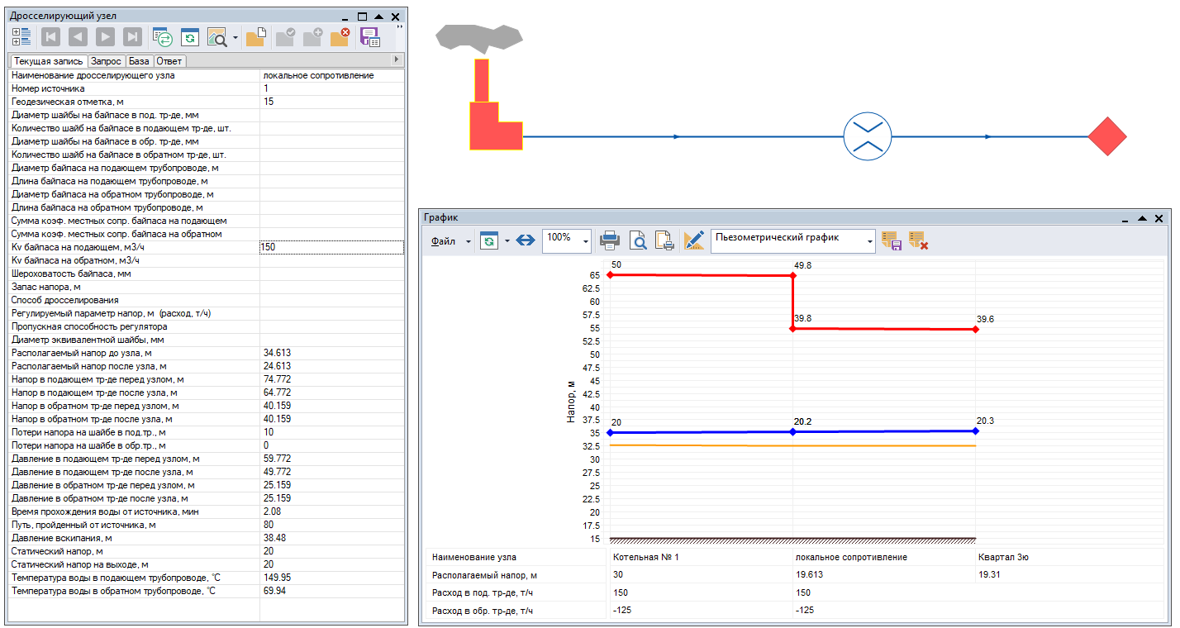The image size is (1180, 628).
Task: Click the purple save settings icon
Action: [x=369, y=36]
